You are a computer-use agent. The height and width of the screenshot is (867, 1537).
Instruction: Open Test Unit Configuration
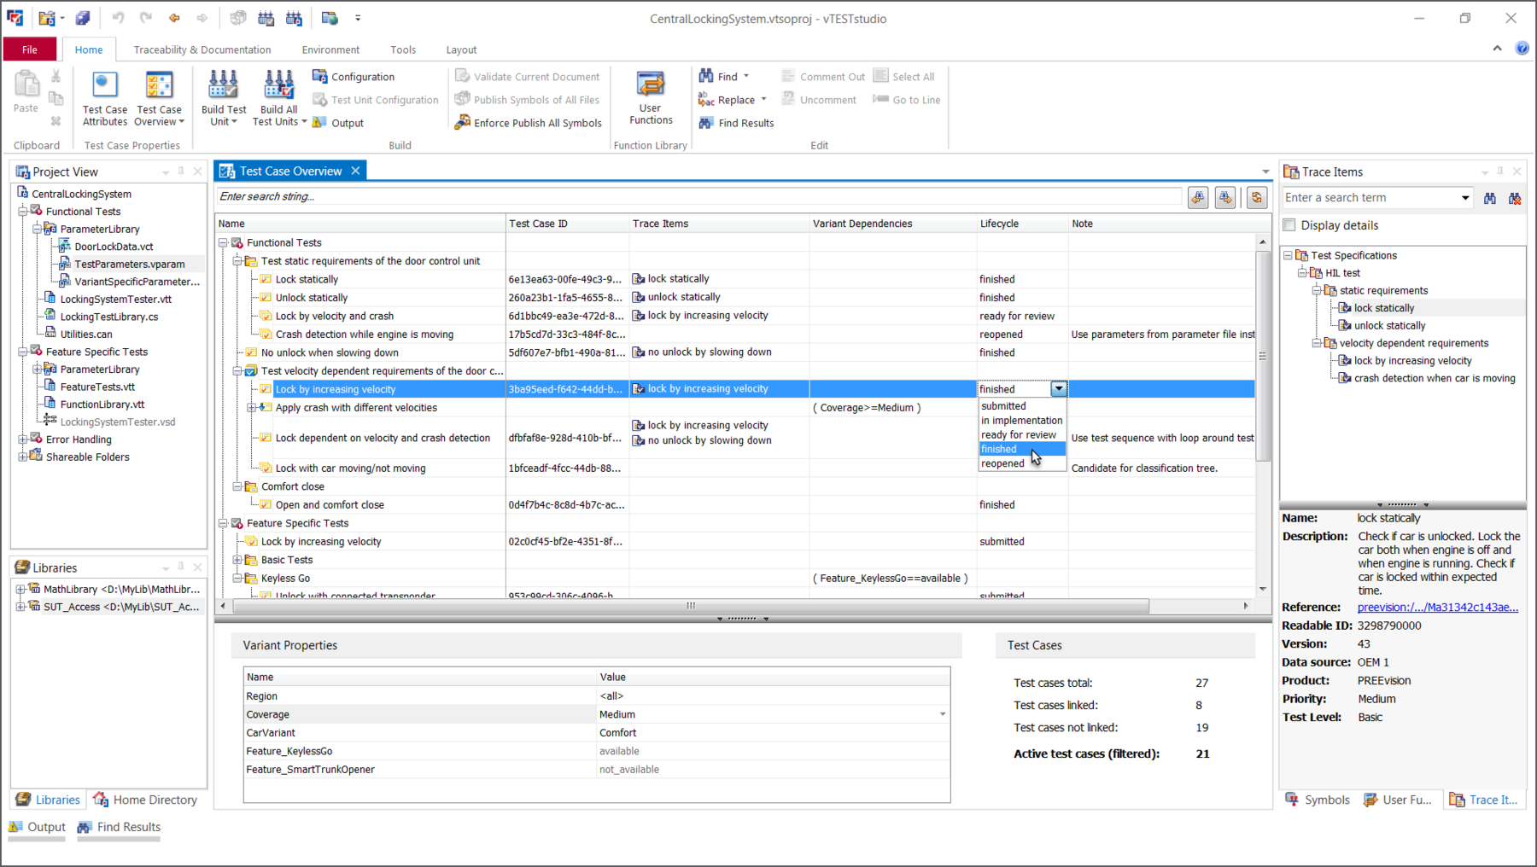376,100
